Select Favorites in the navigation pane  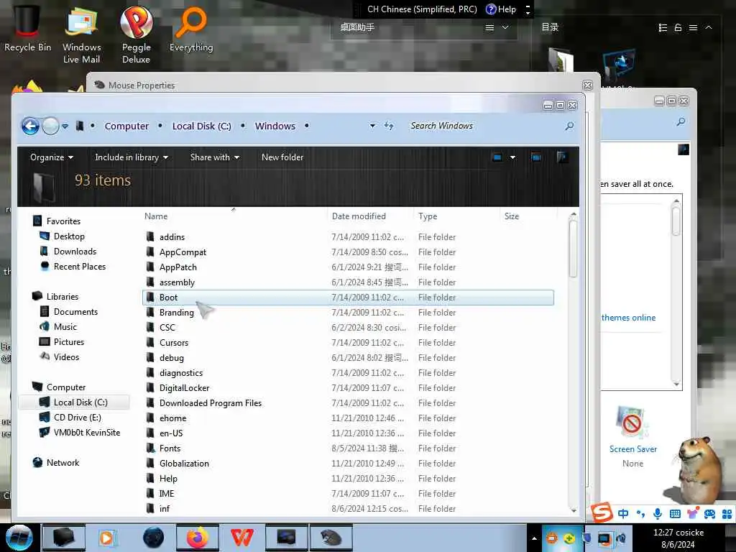(x=63, y=221)
